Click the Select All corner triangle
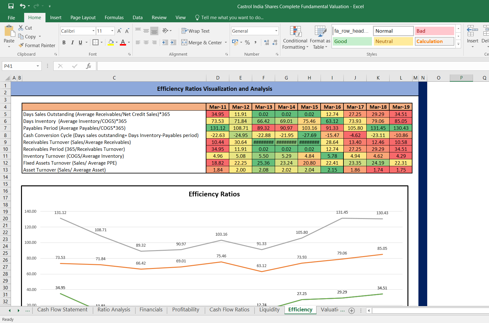The height and width of the screenshot is (323, 489). [x=8, y=78]
